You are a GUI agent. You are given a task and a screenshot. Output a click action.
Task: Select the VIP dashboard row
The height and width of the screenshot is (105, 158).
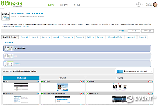77,56
